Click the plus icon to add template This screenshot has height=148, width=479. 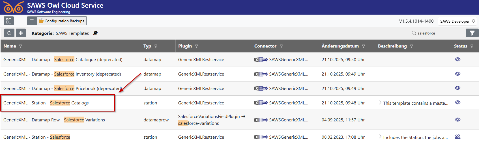click(x=21, y=33)
